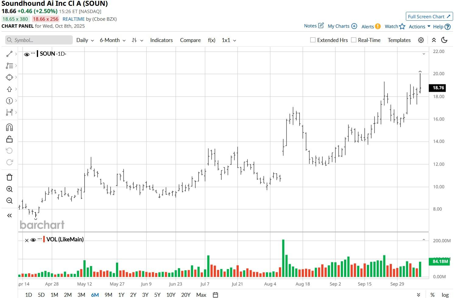Screen dimensions: 454x298
Task: Click the red VOL color marker
Action: [44, 240]
